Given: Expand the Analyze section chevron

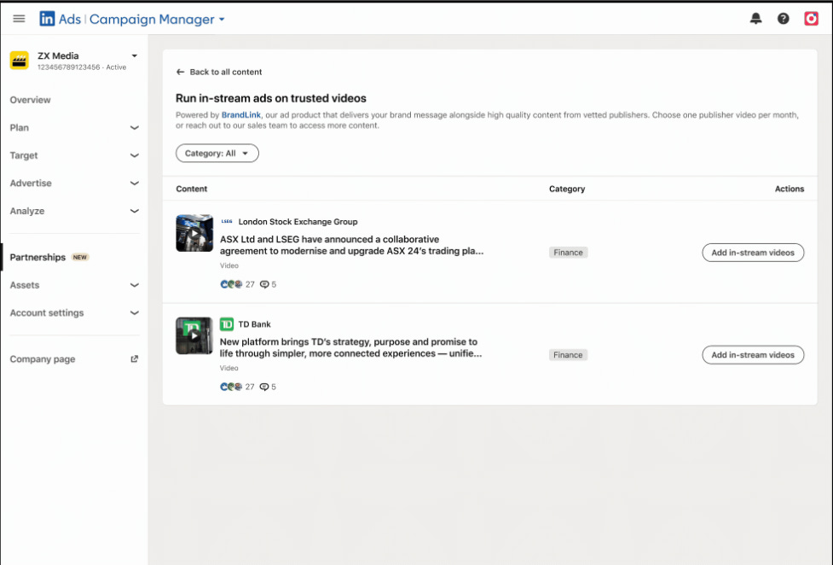Looking at the screenshot, I should point(135,211).
